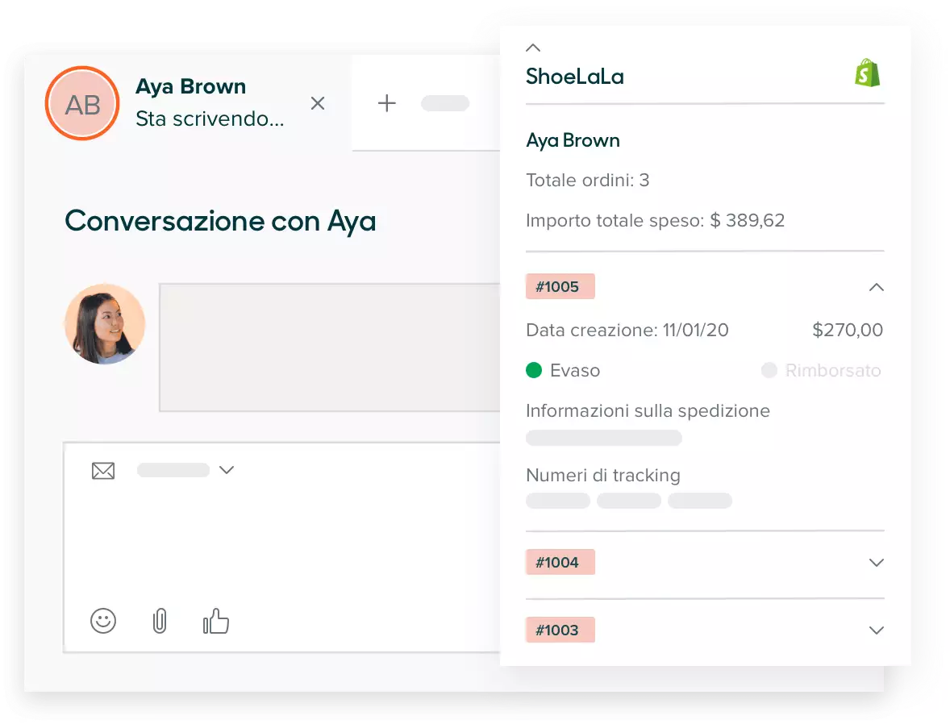Screen dimensions: 950x724
Task: Expand order #1003 details
Action: pos(876,630)
